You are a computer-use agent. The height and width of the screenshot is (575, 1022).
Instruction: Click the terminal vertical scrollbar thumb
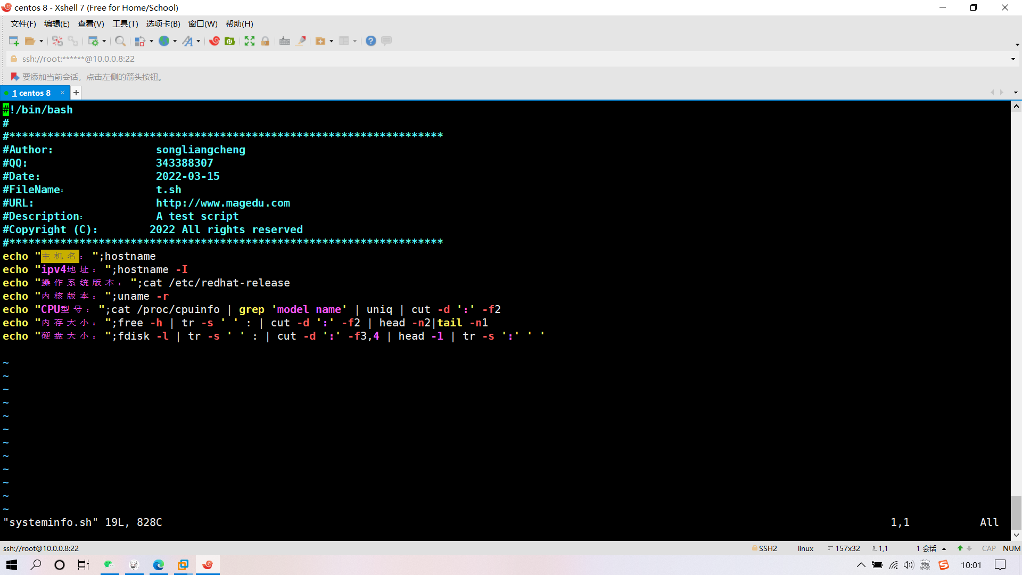(1016, 512)
